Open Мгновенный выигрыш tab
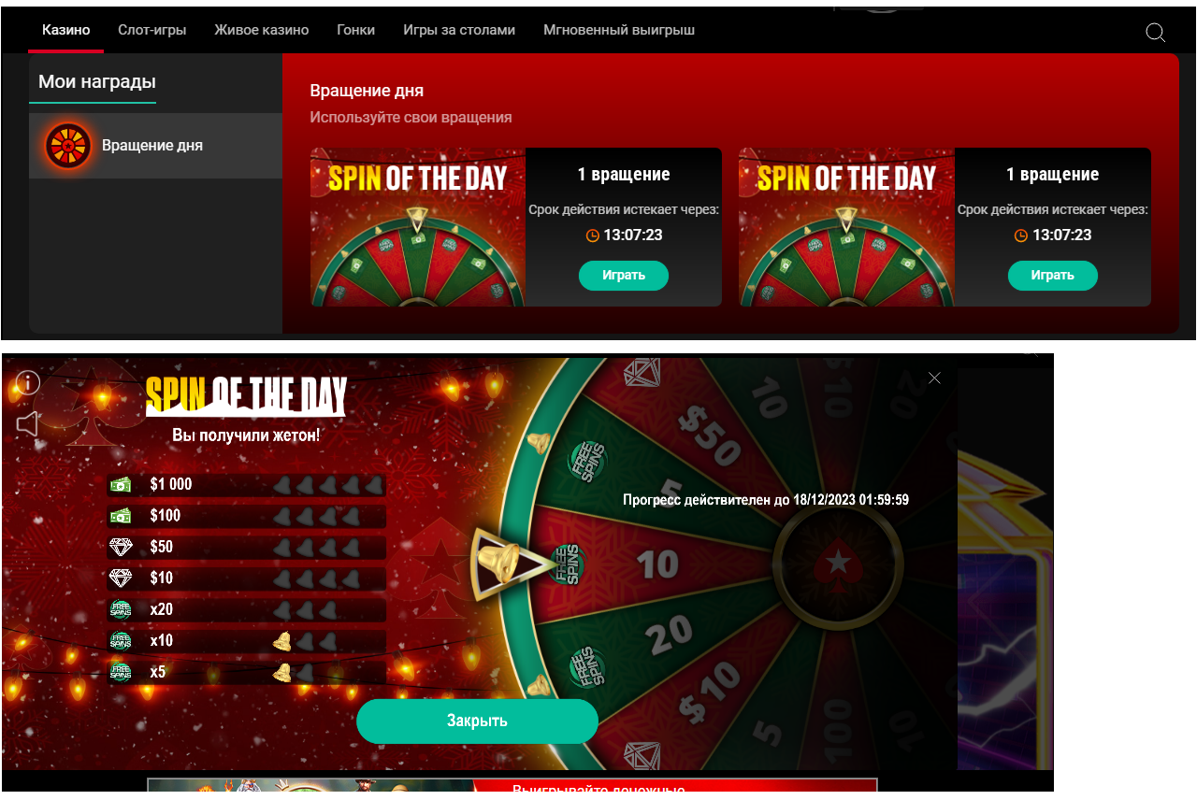Viewport: 1197px width, 800px height. pyautogui.click(x=619, y=30)
